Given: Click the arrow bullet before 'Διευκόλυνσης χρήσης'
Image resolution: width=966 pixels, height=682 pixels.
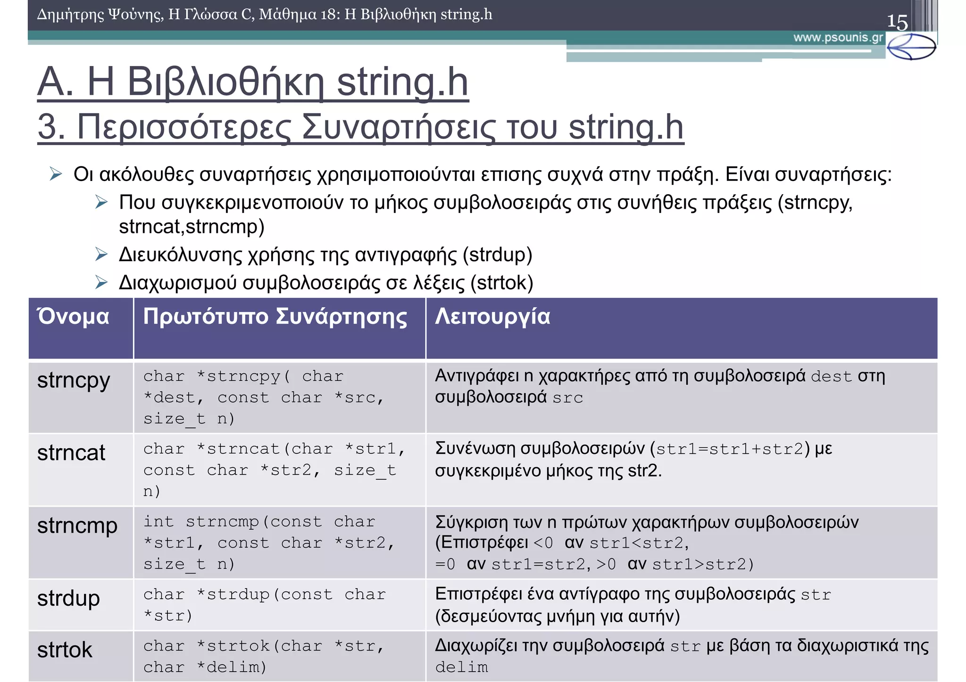Looking at the screenshot, I should tap(101, 254).
